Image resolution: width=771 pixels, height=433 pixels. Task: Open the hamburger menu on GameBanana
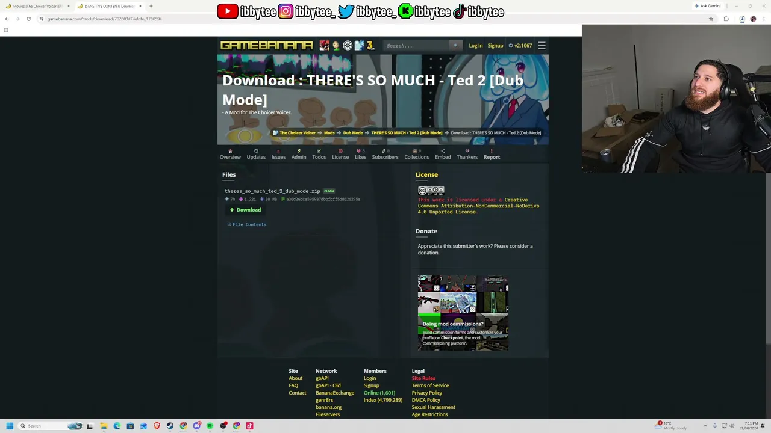tap(542, 45)
